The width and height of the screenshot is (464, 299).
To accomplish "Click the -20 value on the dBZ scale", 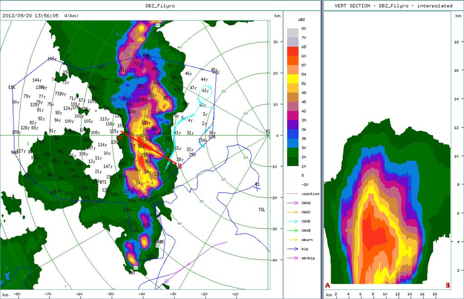I will tap(305, 184).
